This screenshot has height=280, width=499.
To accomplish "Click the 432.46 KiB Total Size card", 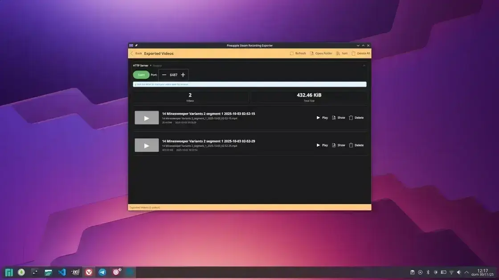I will point(309,97).
